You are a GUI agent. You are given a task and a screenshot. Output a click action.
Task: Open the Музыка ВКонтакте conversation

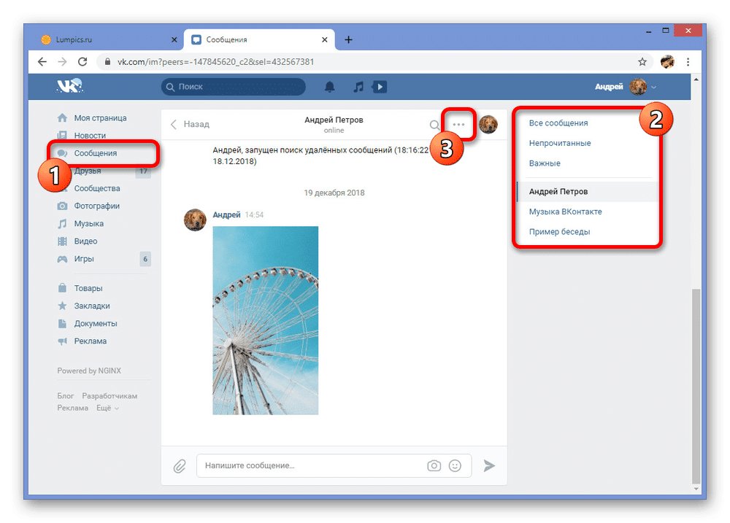coord(565,212)
